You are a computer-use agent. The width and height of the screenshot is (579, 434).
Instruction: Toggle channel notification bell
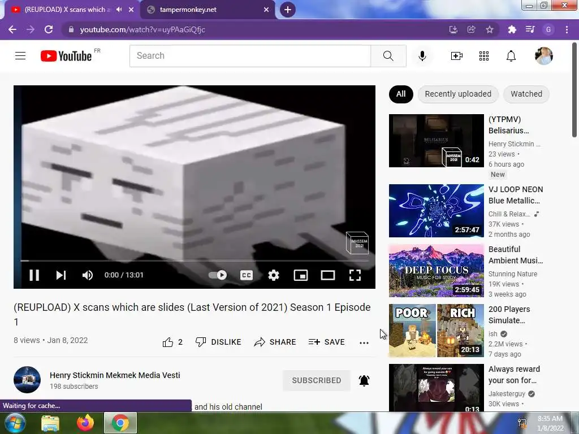coord(364,380)
